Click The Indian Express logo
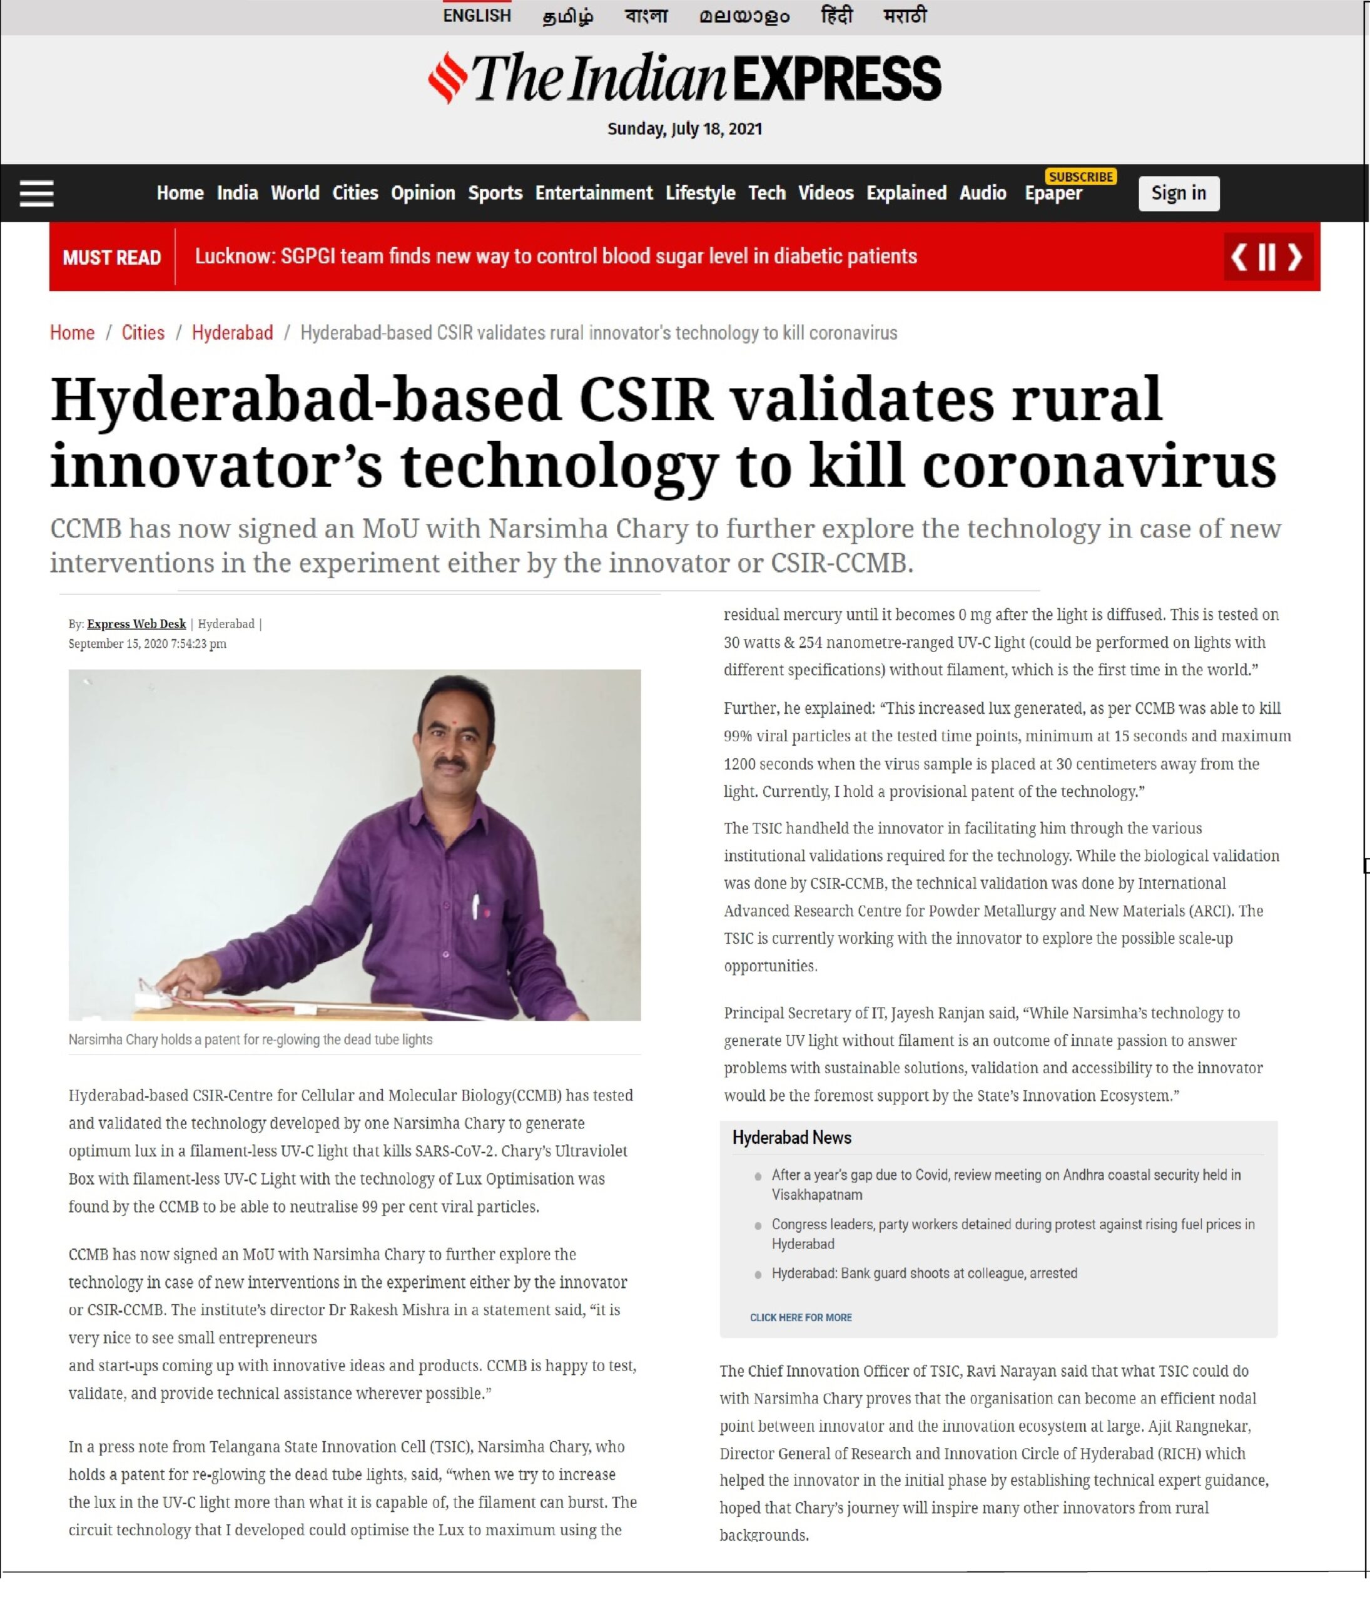The width and height of the screenshot is (1370, 1602). (684, 78)
